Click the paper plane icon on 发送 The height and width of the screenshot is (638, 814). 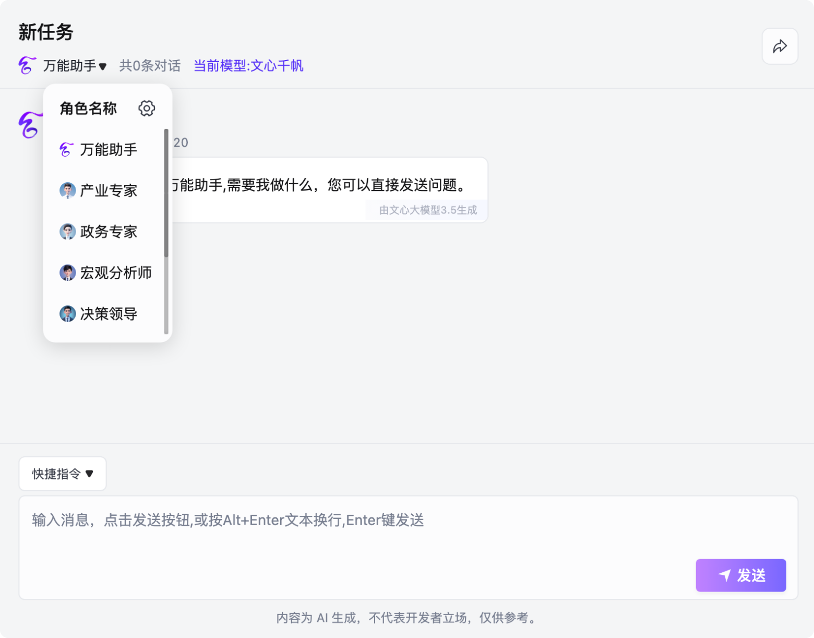[724, 575]
